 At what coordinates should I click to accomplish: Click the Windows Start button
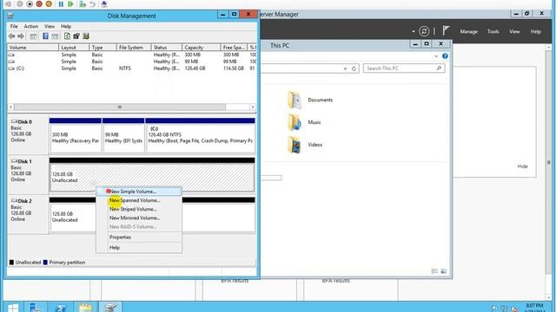tap(13, 308)
